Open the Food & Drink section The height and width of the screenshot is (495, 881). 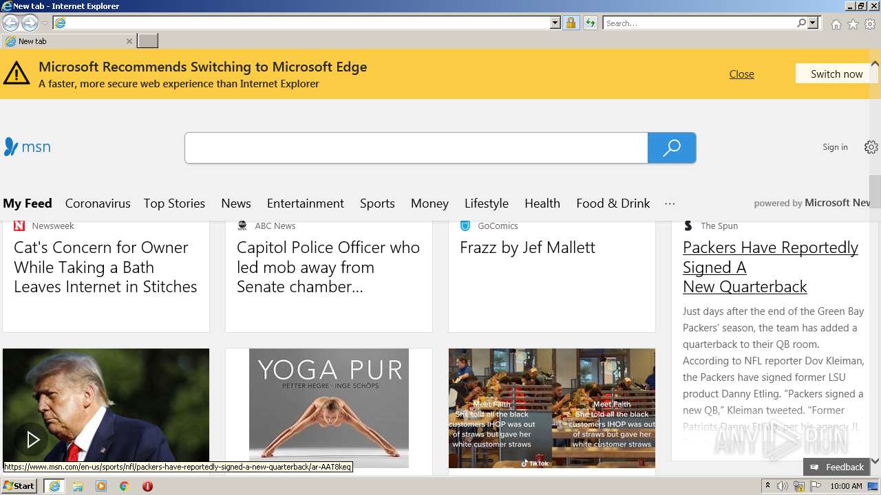613,203
